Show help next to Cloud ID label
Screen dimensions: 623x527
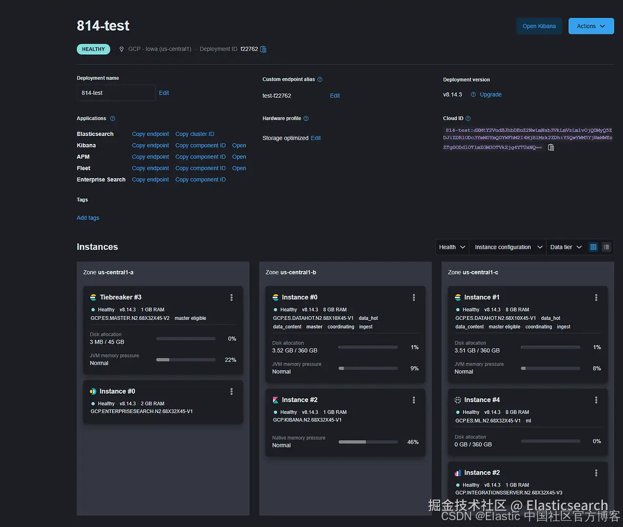[468, 119]
